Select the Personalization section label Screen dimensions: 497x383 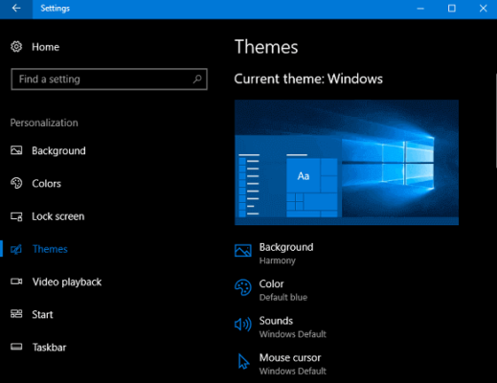coord(44,123)
